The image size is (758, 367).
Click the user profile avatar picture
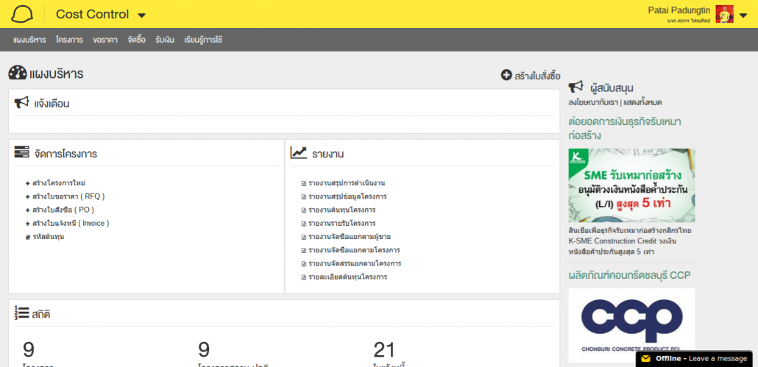[724, 14]
